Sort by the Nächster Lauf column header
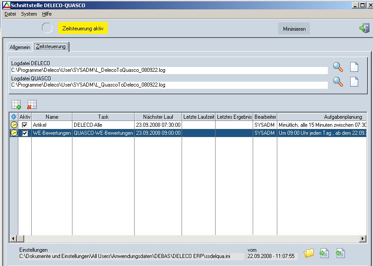 158,117
